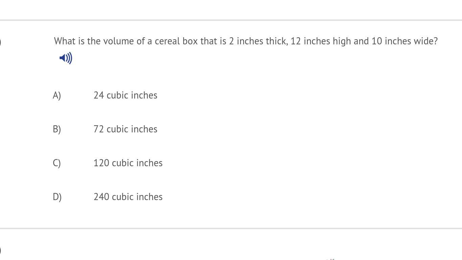462x260 pixels.
Task: Click '10 inches wide?' in the question
Action: (405, 41)
